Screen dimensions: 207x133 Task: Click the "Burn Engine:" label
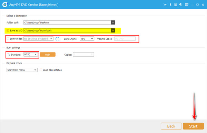pos(71,39)
